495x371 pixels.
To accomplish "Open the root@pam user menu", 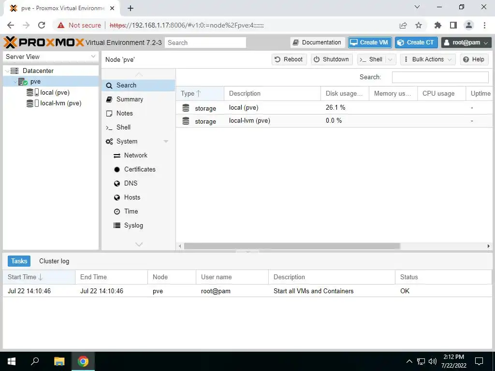I will click(x=466, y=43).
